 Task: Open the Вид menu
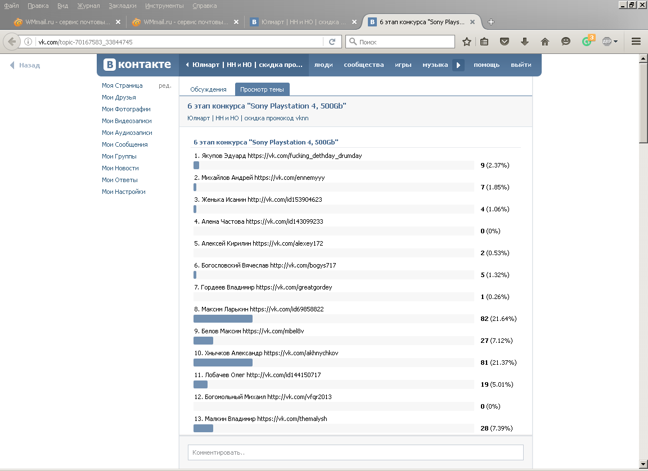63,6
